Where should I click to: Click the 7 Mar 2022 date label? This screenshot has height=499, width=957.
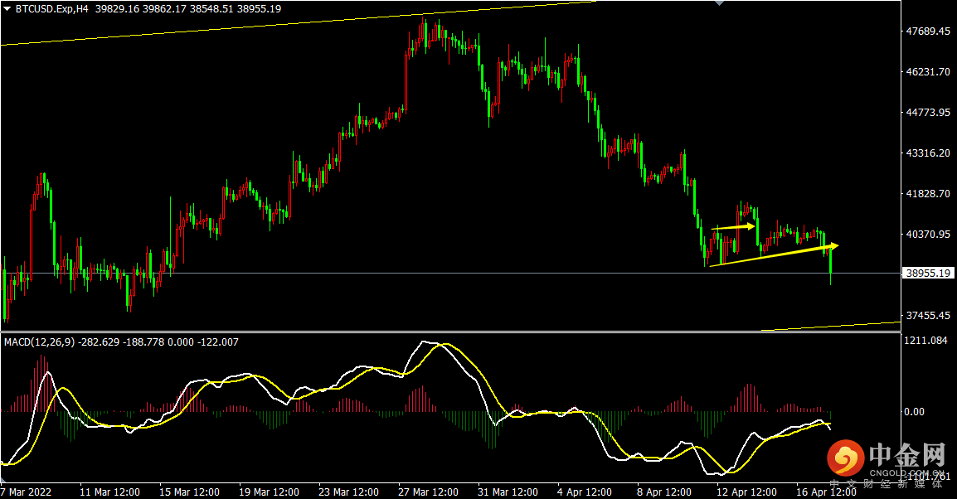click(27, 492)
